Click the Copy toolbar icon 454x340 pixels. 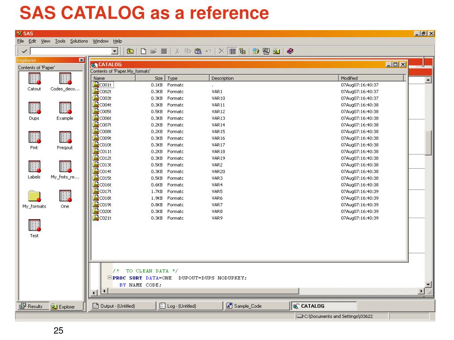coord(188,51)
